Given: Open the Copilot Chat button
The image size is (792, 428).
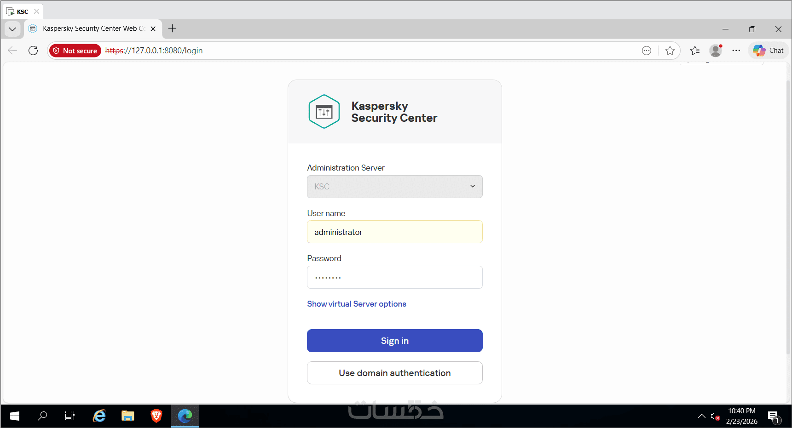Looking at the screenshot, I should 769,51.
